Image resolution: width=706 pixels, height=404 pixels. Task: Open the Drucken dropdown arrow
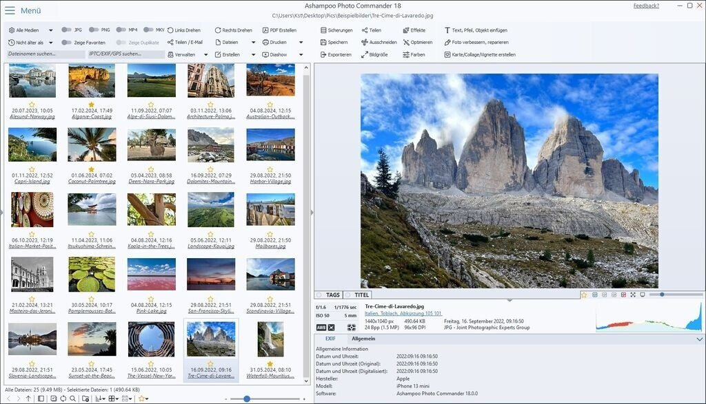tap(301, 43)
